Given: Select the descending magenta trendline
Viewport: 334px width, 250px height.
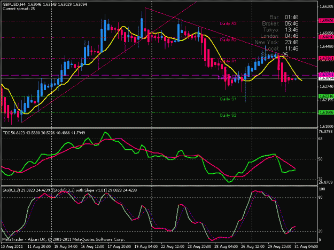Looking at the screenshot, I should (x=231, y=37).
